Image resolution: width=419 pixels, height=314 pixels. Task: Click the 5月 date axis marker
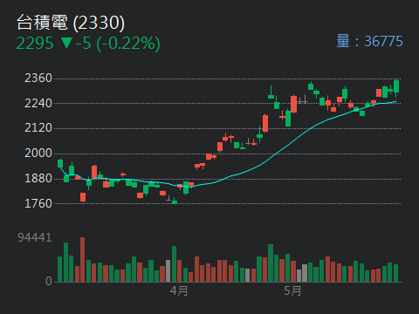(292, 290)
